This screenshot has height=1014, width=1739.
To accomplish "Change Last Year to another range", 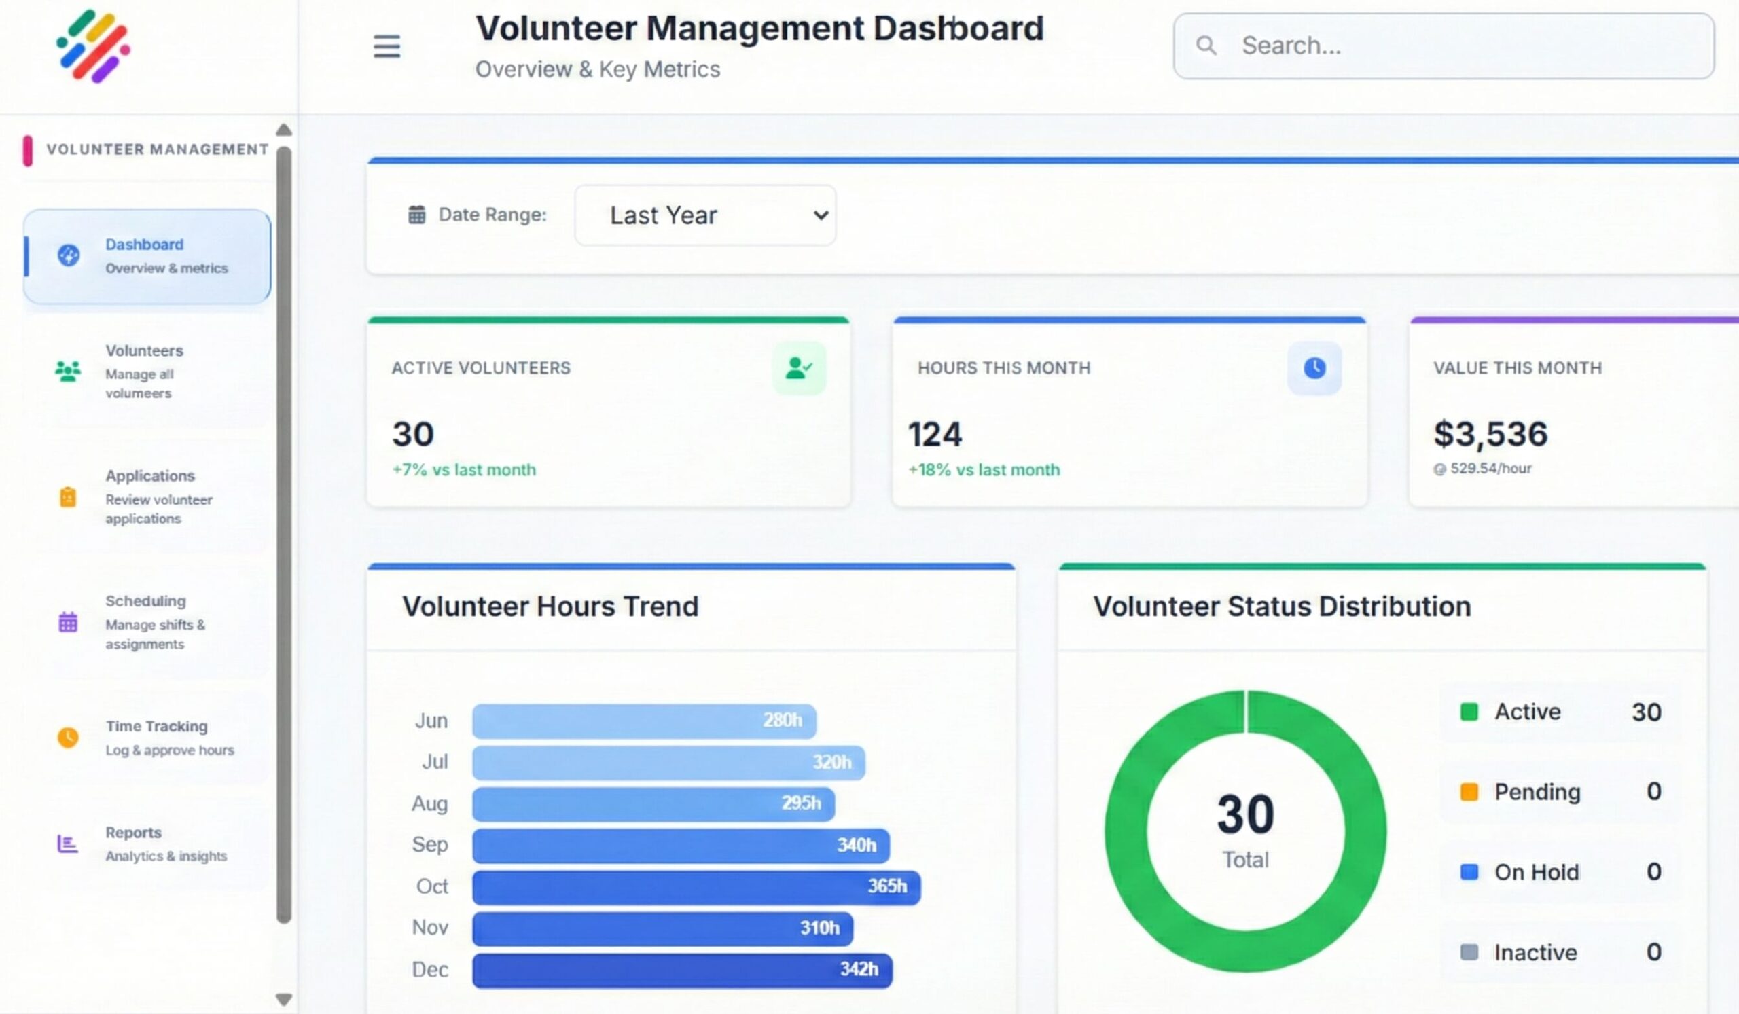I will [704, 215].
